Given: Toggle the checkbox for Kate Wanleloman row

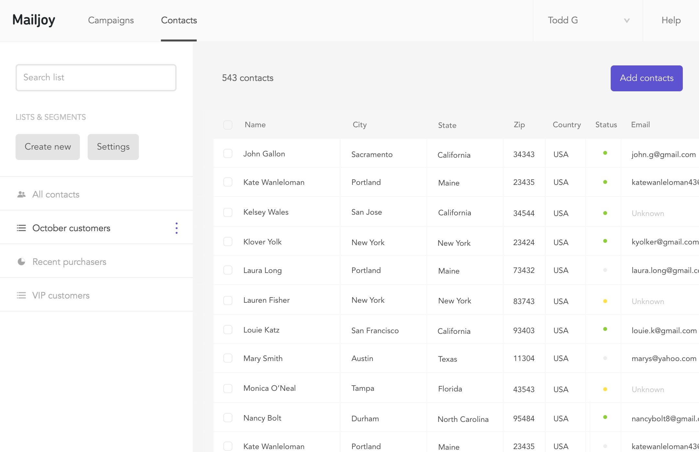Looking at the screenshot, I should tap(228, 182).
